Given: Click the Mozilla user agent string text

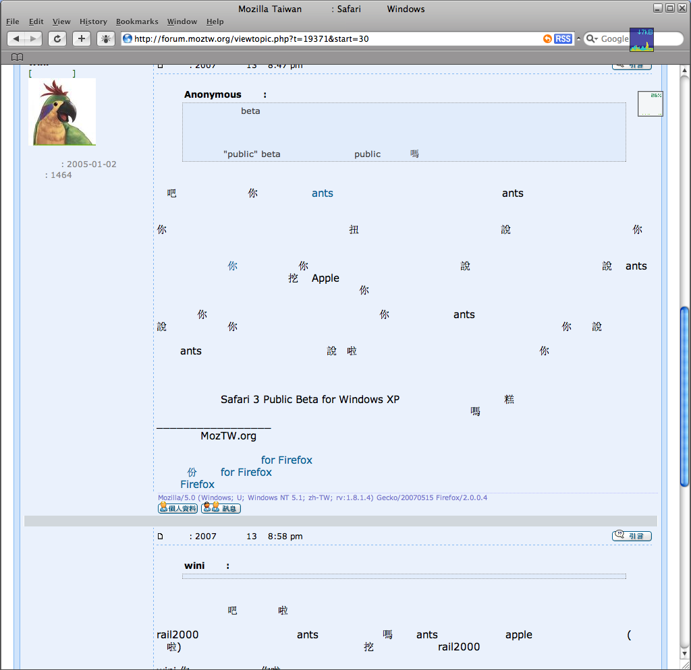Looking at the screenshot, I should click(x=323, y=497).
